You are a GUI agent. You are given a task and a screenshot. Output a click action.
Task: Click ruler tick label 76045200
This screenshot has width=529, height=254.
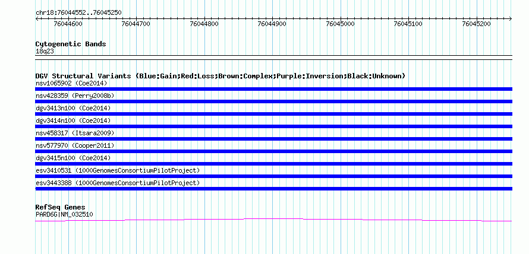click(x=476, y=24)
